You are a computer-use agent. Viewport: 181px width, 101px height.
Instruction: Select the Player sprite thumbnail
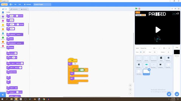(x=161, y=59)
